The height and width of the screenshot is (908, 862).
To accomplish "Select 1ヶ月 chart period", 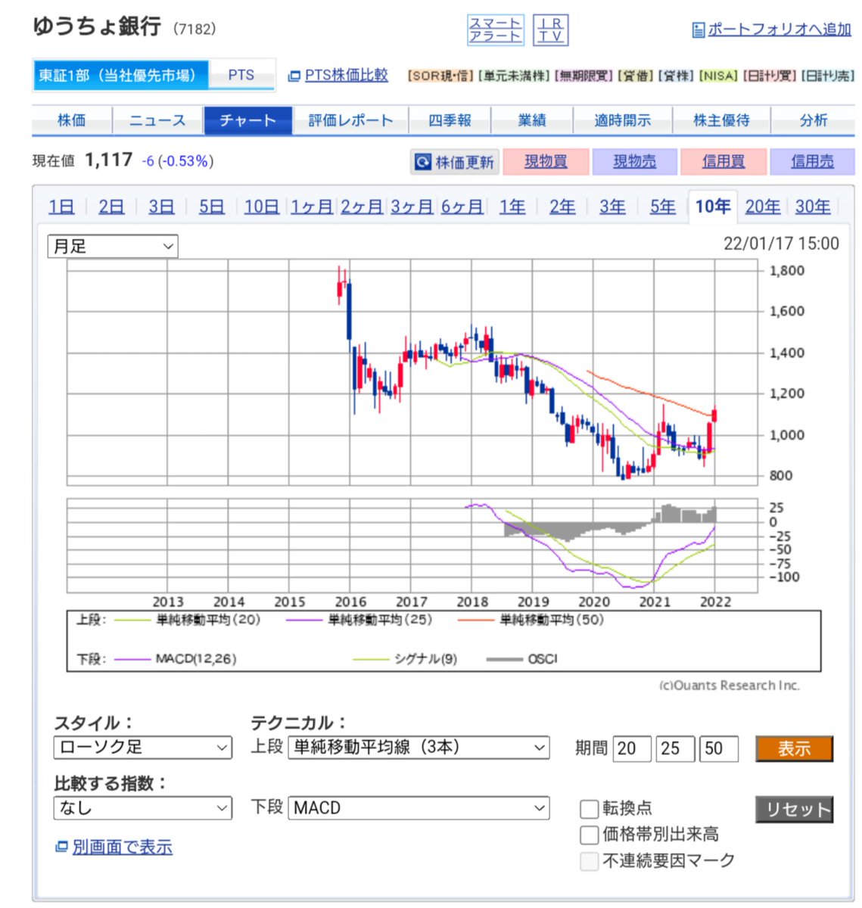I will 312,207.
